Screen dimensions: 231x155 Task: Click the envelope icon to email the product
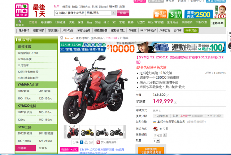(91, 142)
